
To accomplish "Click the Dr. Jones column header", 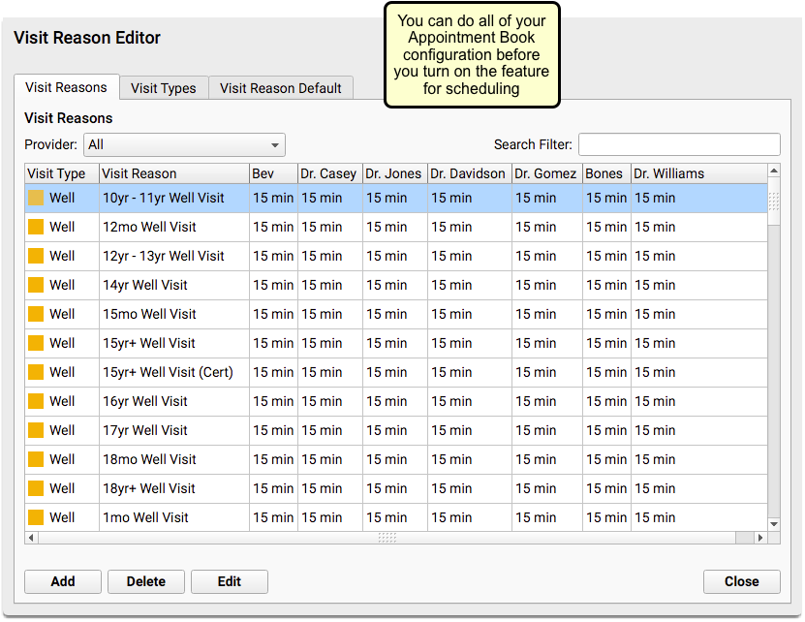I will (x=395, y=173).
